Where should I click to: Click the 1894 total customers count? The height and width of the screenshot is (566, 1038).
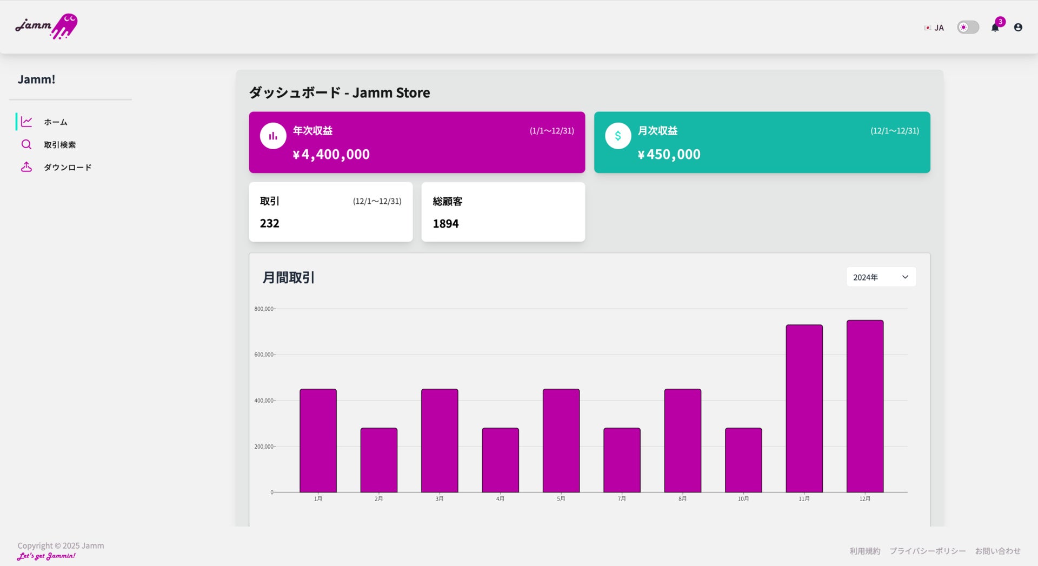coord(445,224)
